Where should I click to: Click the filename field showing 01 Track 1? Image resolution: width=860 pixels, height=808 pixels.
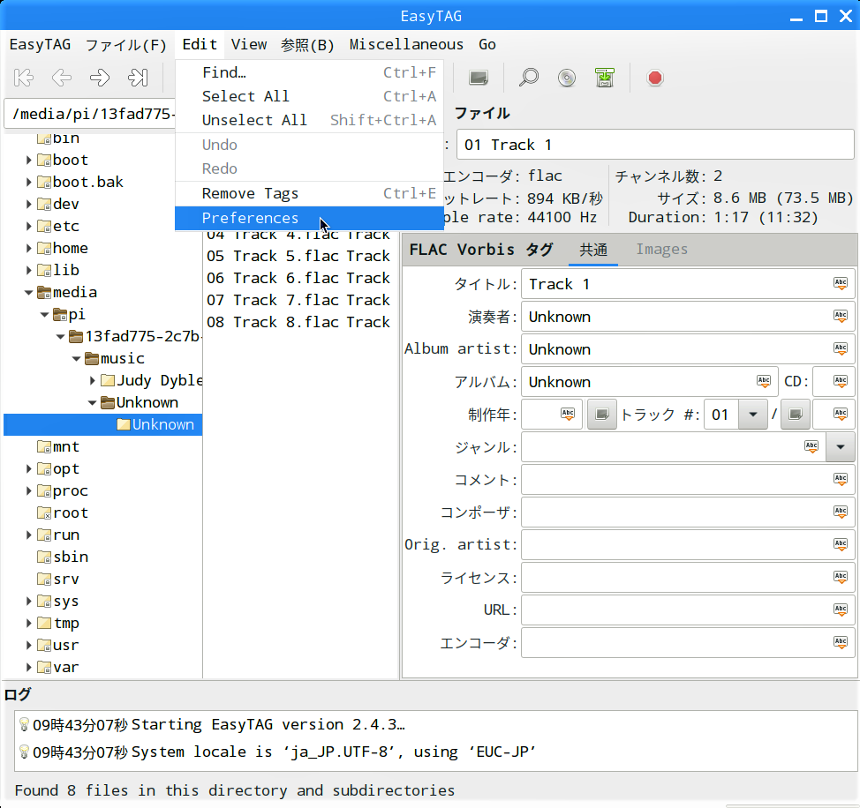tap(655, 145)
